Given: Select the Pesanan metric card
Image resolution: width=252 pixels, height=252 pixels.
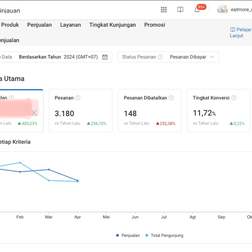Looking at the screenshot, I should [x=81, y=110].
